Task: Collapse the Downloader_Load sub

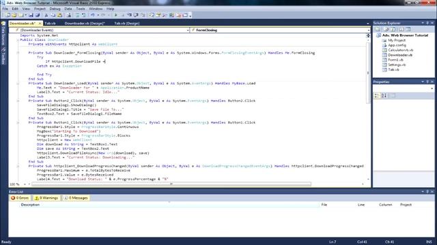Action: (x=18, y=83)
